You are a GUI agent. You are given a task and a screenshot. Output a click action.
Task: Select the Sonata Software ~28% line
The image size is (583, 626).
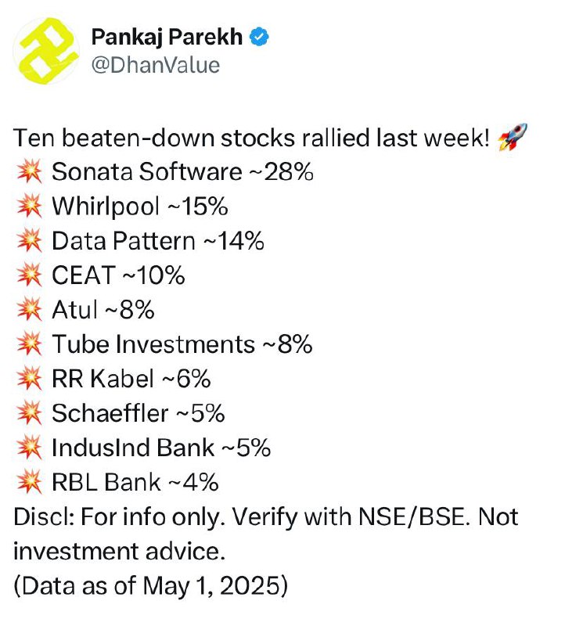182,172
